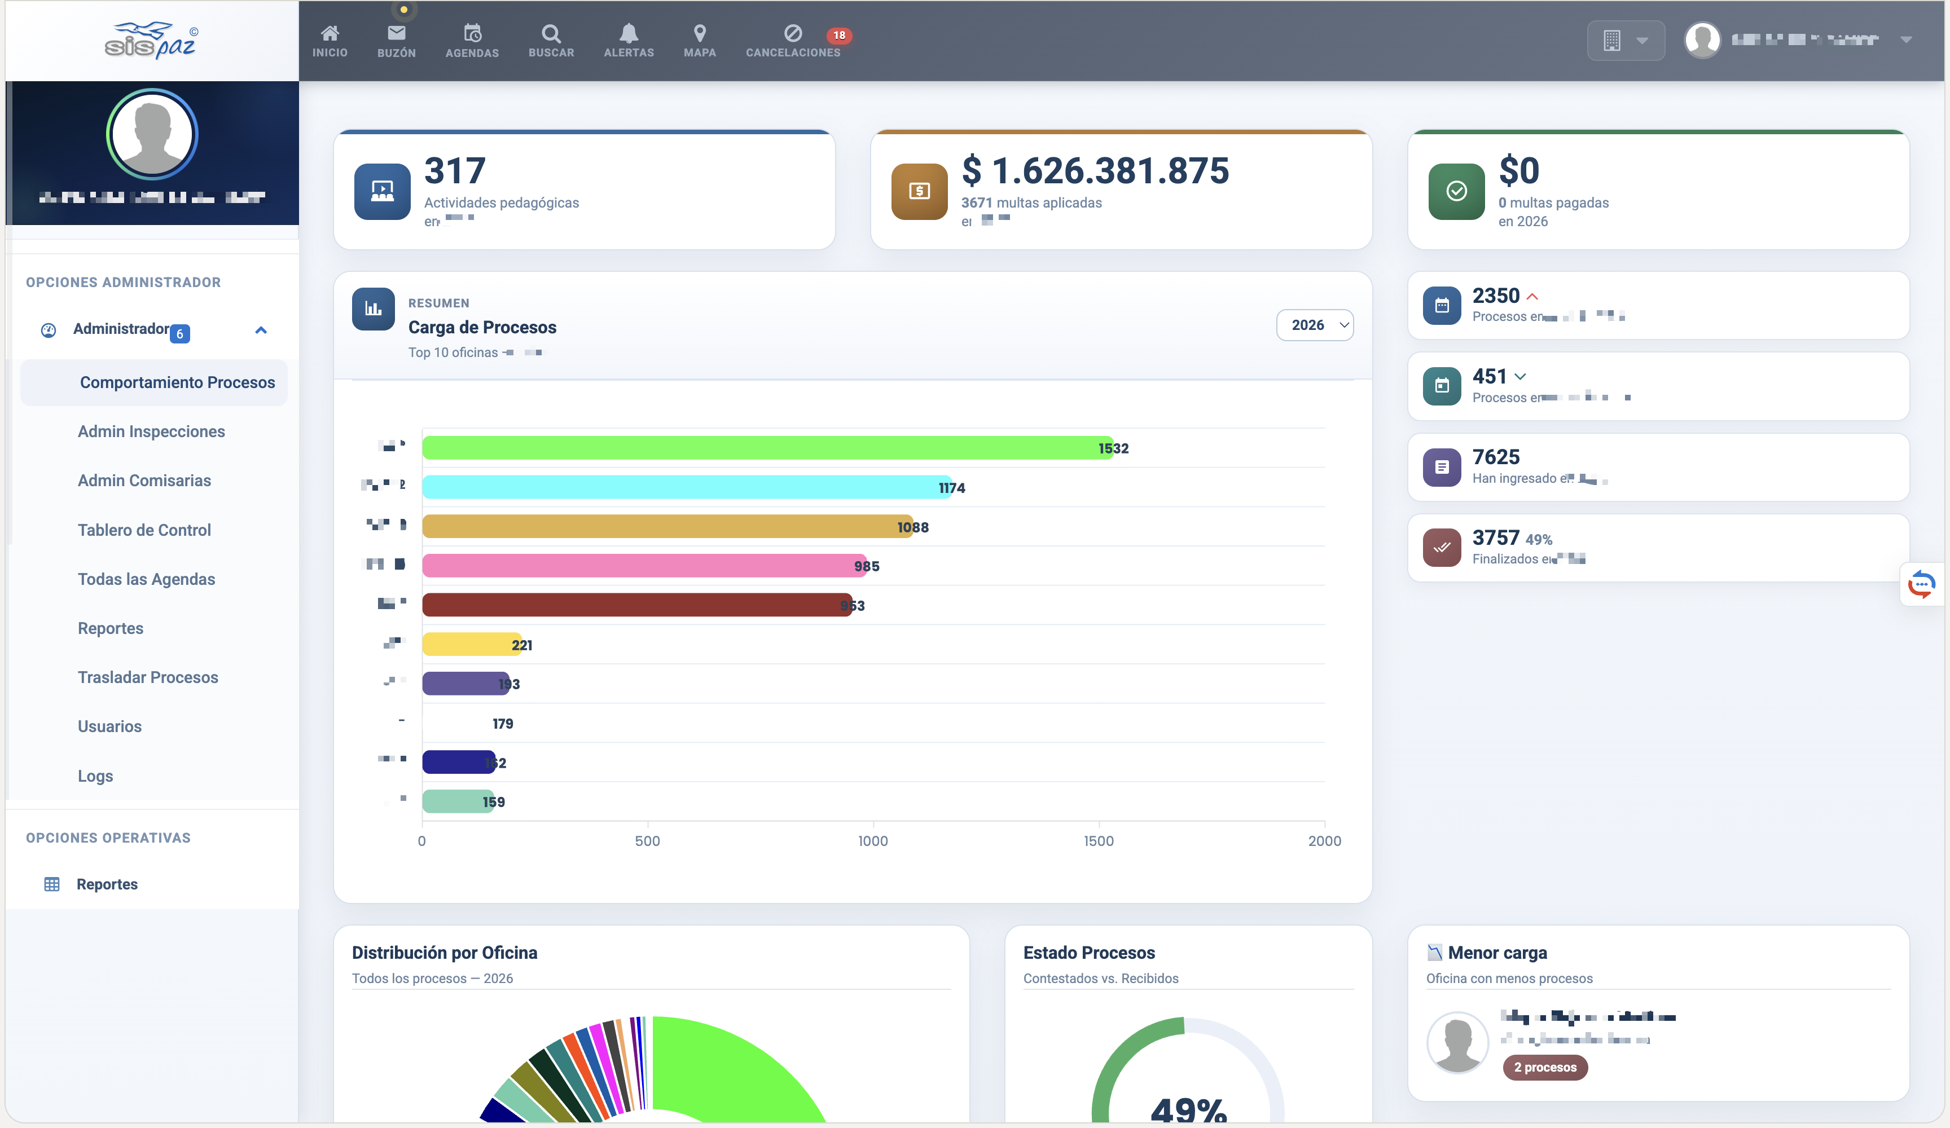This screenshot has height=1128, width=1950.
Task: Open the Buzón mail icon
Action: [x=396, y=33]
